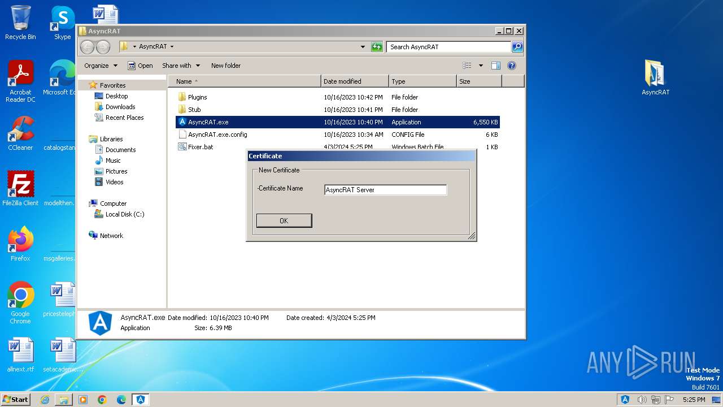Screen dimensions: 723x407
Task: Change the view icon in toolbar
Action: pos(467,66)
